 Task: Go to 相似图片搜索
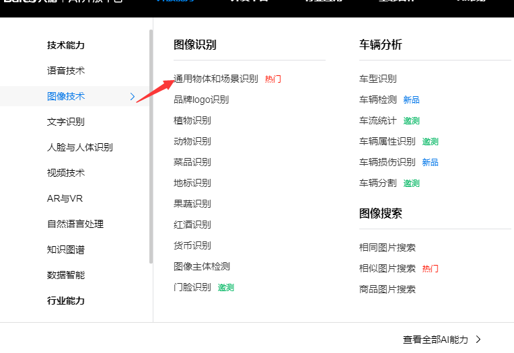tap(387, 268)
